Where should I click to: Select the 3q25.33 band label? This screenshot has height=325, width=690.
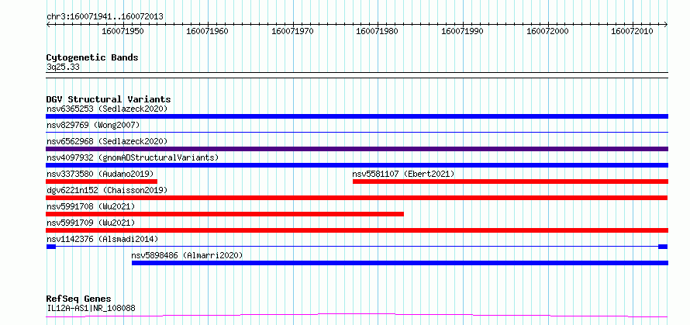[x=63, y=67]
